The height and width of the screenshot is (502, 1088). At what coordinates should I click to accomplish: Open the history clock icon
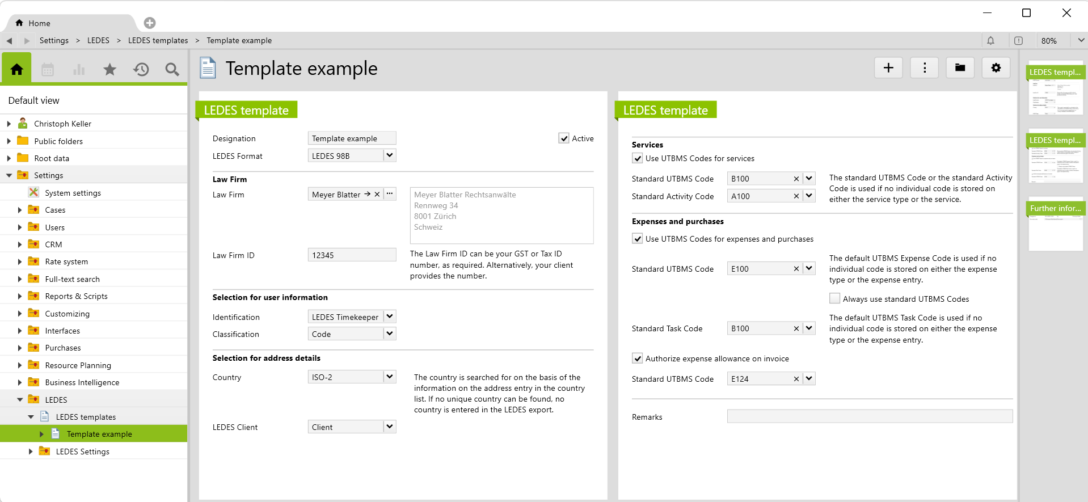[141, 70]
